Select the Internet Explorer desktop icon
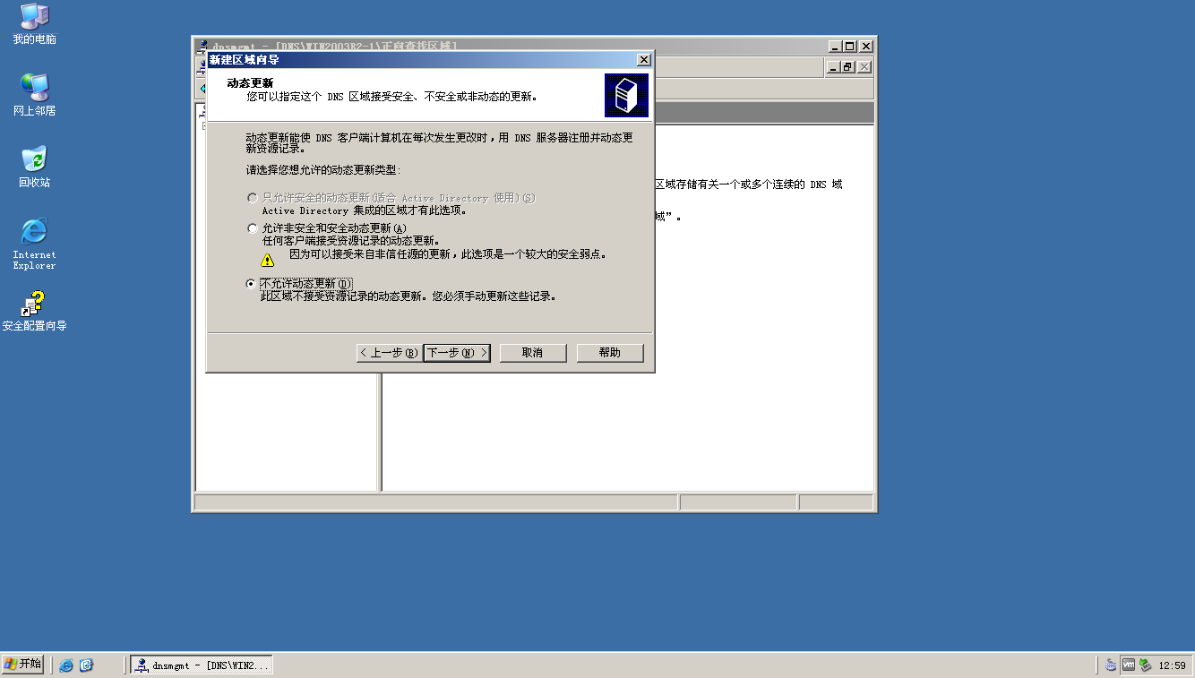Screen dimensions: 1195x678 click(x=34, y=243)
